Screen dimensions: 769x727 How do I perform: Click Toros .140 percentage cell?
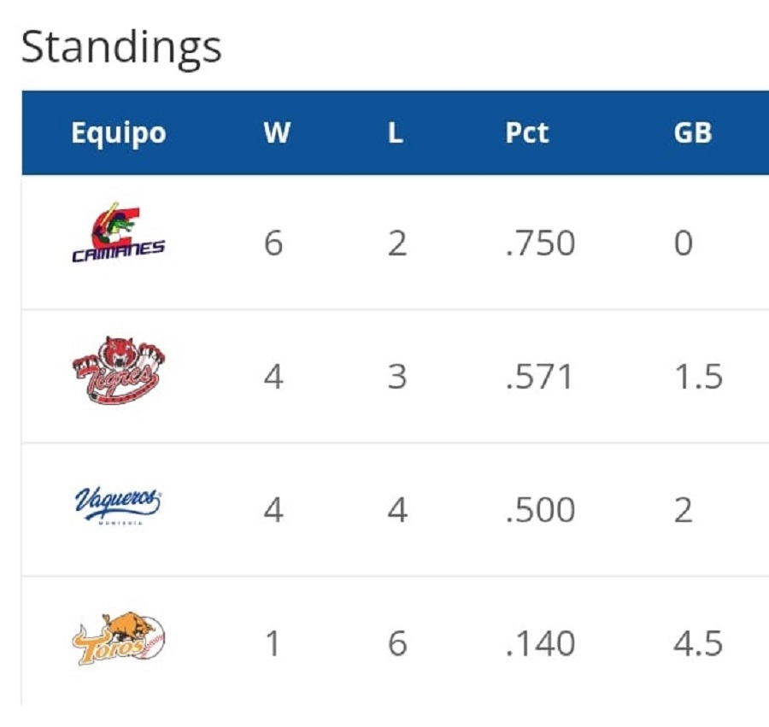pos(540,643)
